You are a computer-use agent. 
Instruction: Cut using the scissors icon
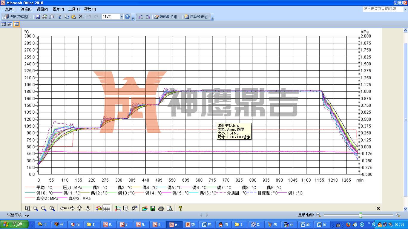tap(60, 17)
